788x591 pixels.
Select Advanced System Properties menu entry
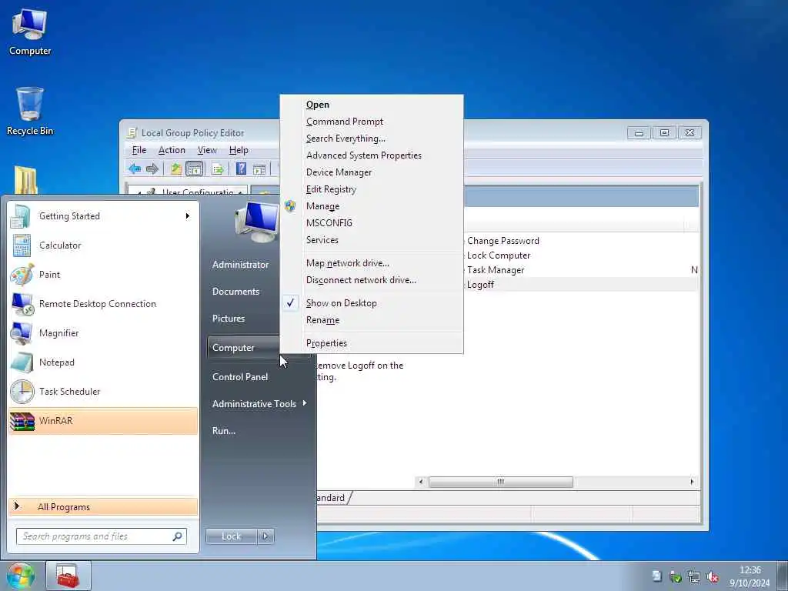pyautogui.click(x=372, y=155)
